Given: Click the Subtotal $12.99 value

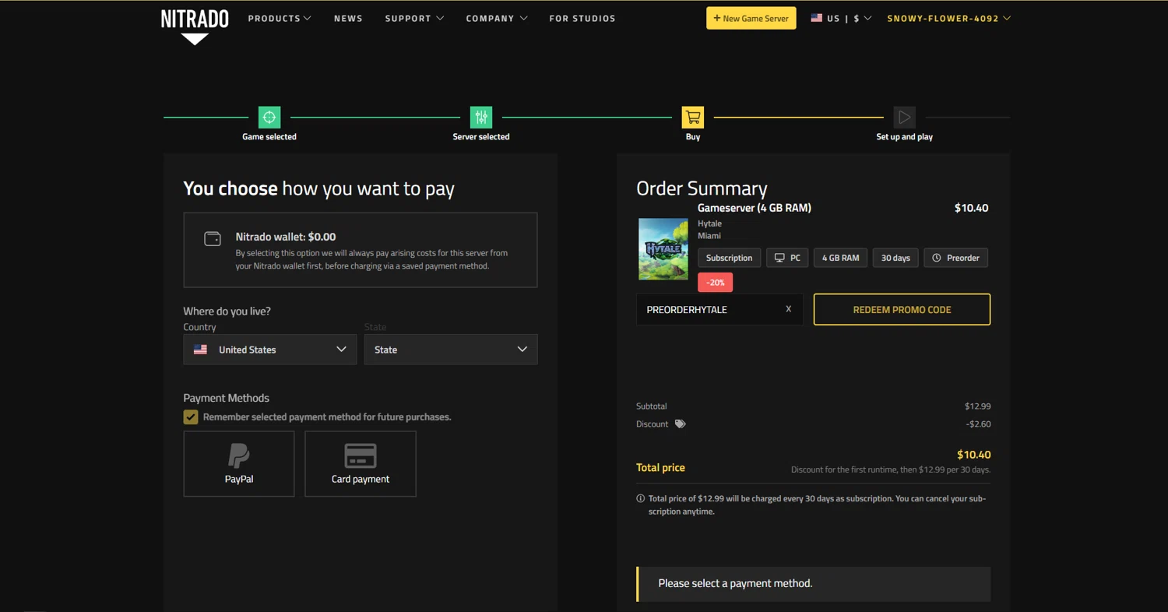Looking at the screenshot, I should (x=977, y=406).
